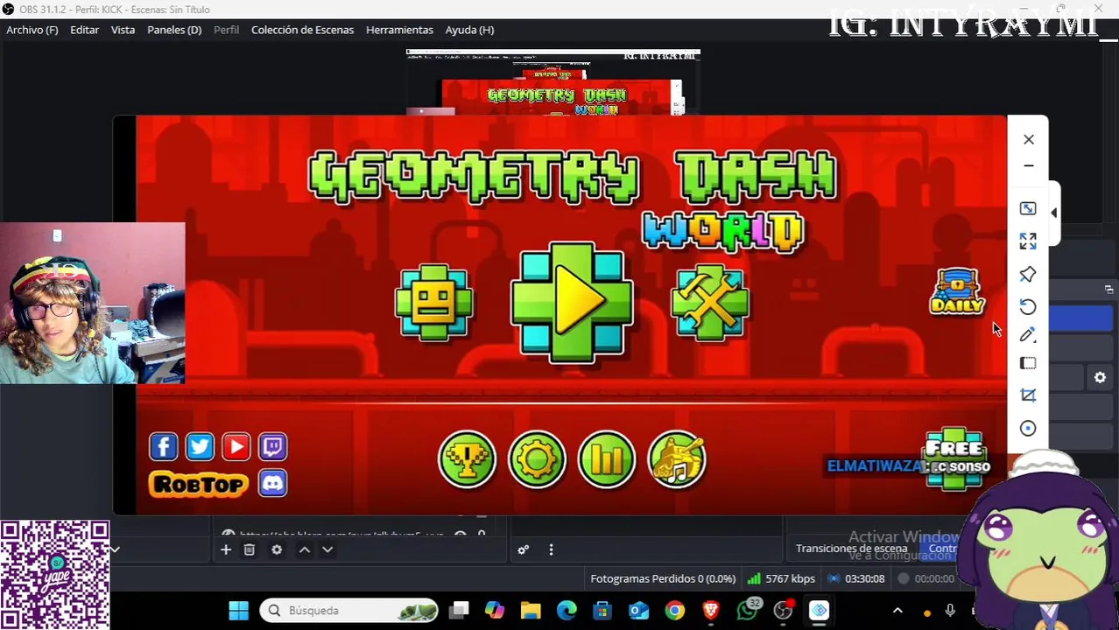
Task: Click the rotate icon in the side toolbar
Action: click(x=1028, y=306)
